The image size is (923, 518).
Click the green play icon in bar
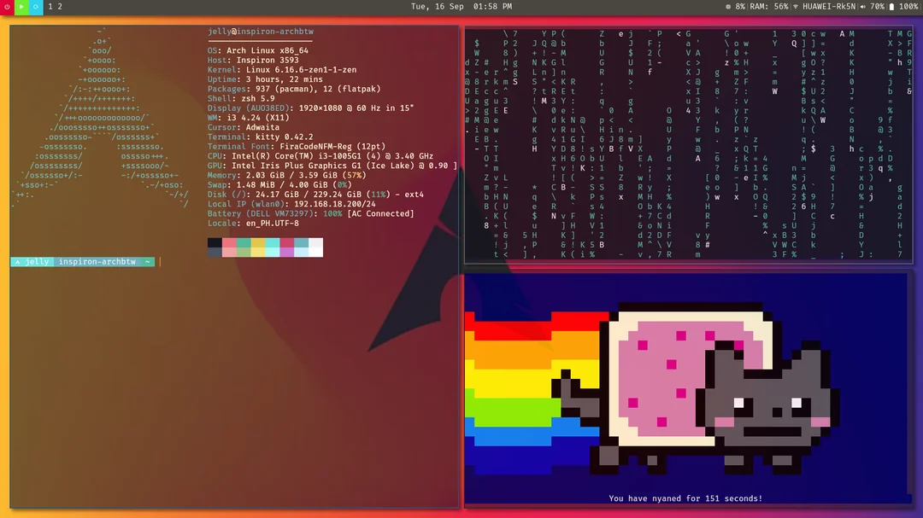21,7
